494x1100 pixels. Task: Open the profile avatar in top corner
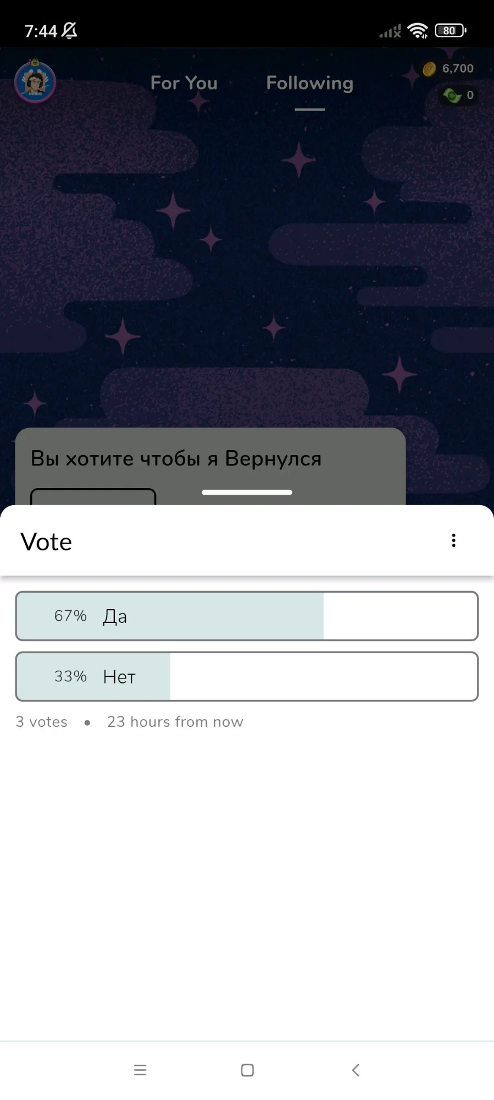(35, 82)
